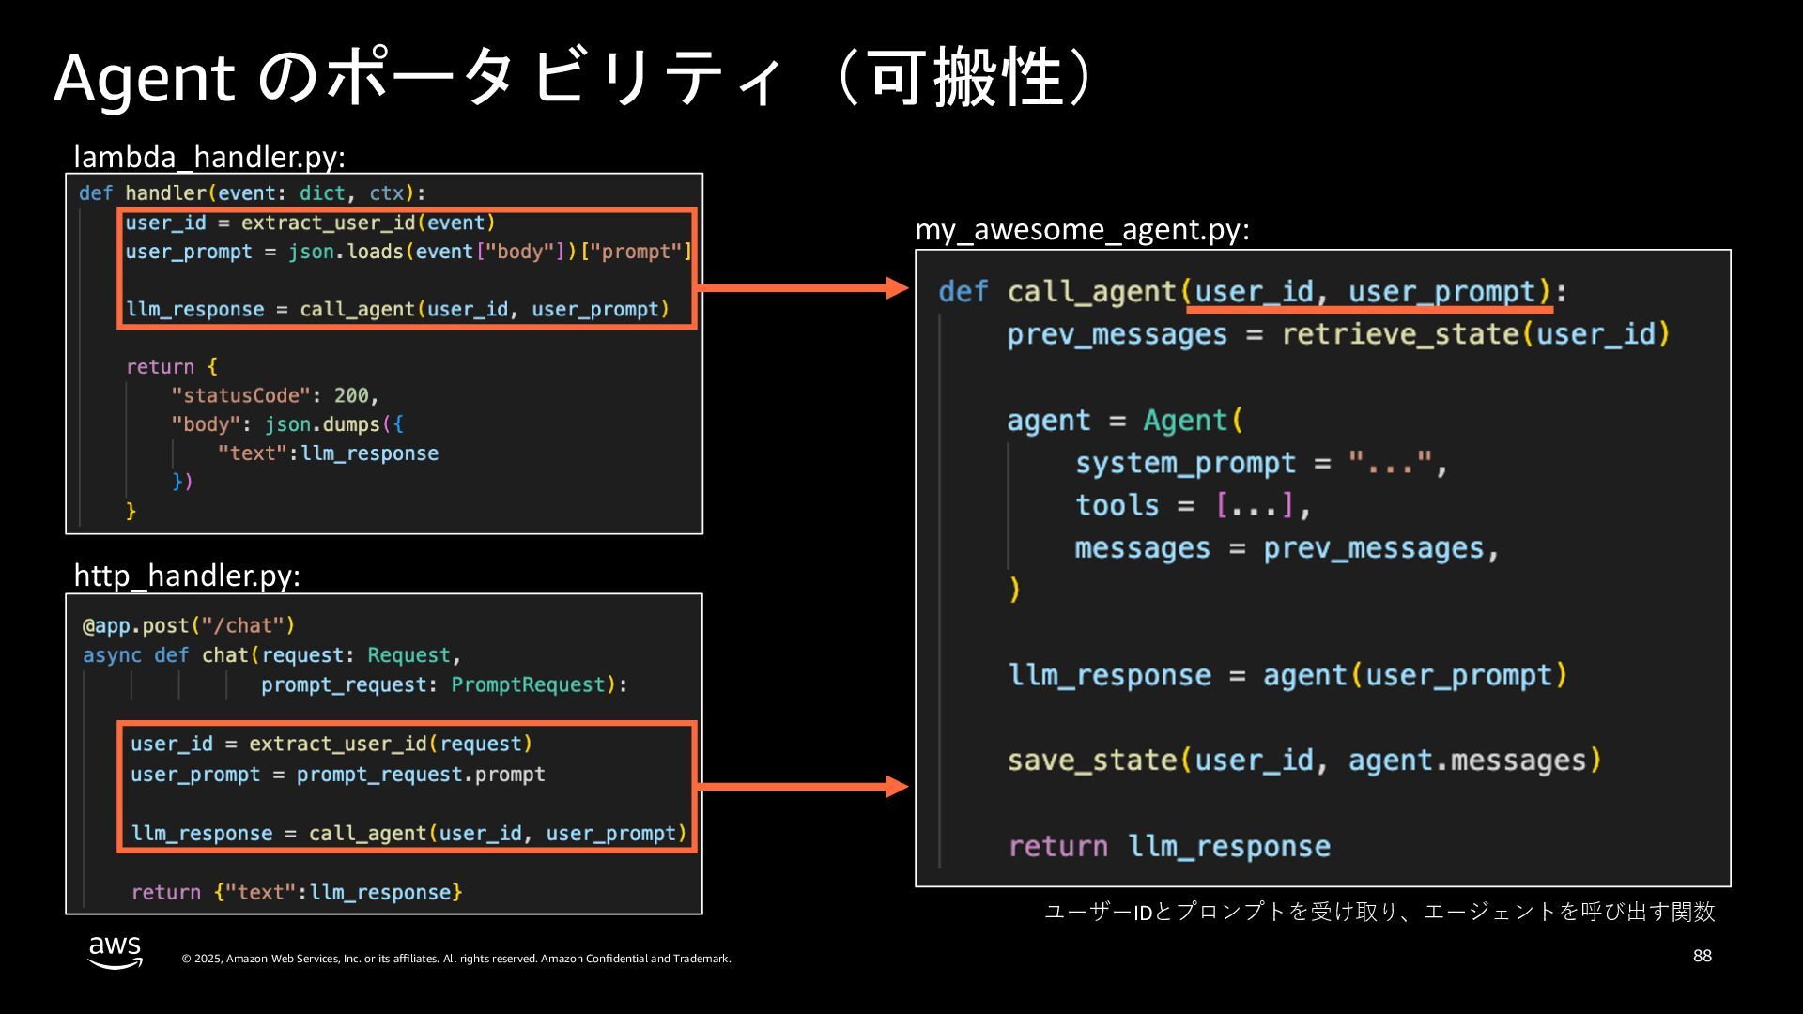The image size is (1803, 1014).
Task: Click the slide number 88
Action: click(1703, 956)
